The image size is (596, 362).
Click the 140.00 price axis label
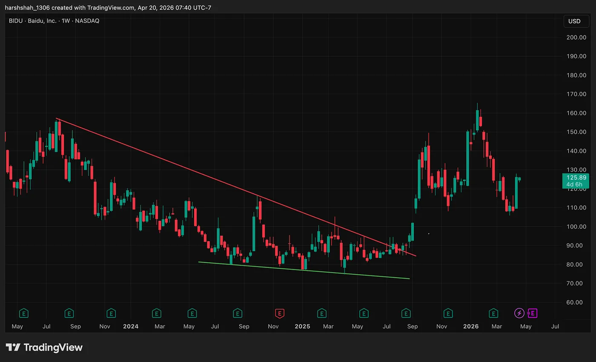pyautogui.click(x=576, y=151)
